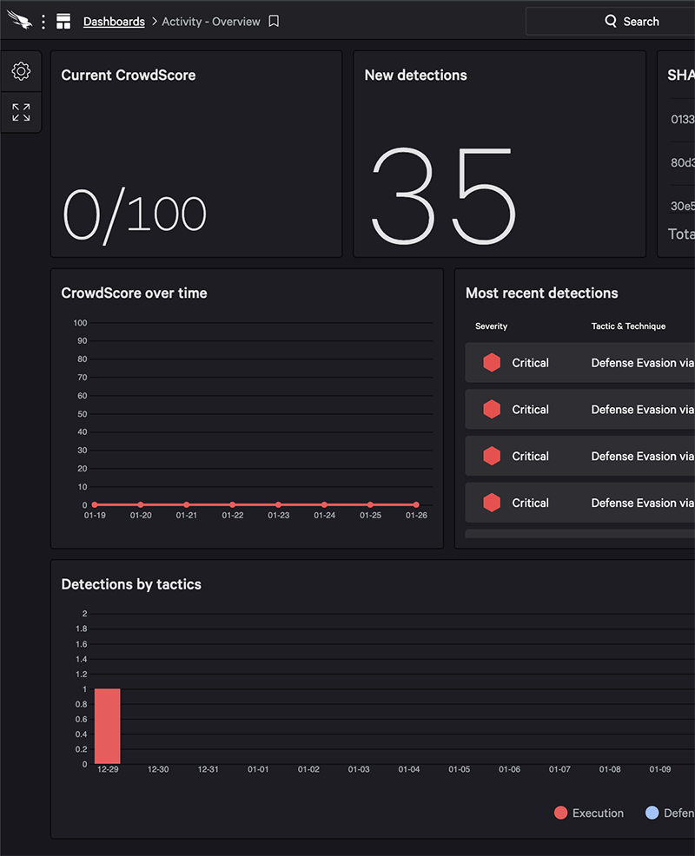Open the fourth Critical Defense Evasion detection
Image resolution: width=695 pixels, height=856 pixels.
(642, 503)
